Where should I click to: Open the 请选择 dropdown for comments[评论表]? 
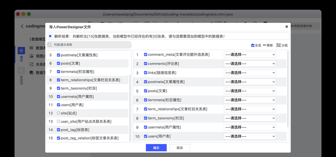tap(250, 63)
